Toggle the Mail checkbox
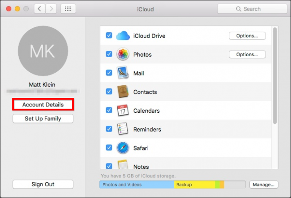 point(109,73)
